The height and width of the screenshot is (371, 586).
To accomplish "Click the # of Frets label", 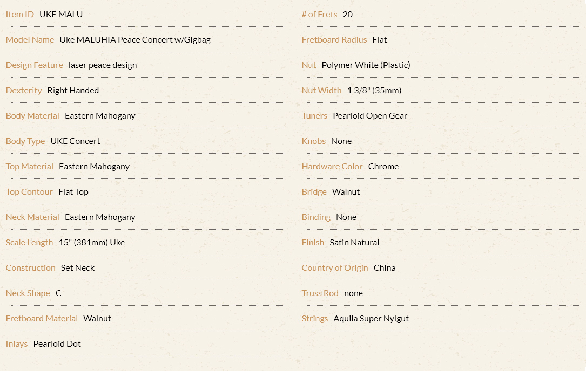I will pos(320,15).
